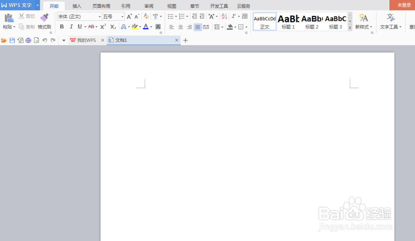Click the print preview icon
This screenshot has width=415, height=241.
(37, 41)
